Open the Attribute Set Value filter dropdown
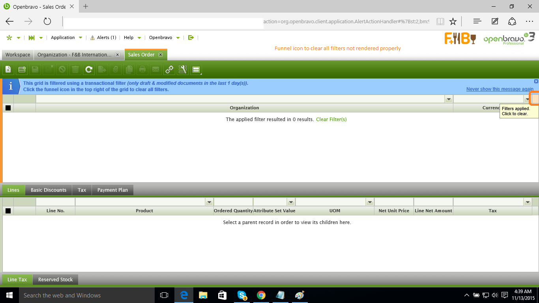 coord(291,202)
